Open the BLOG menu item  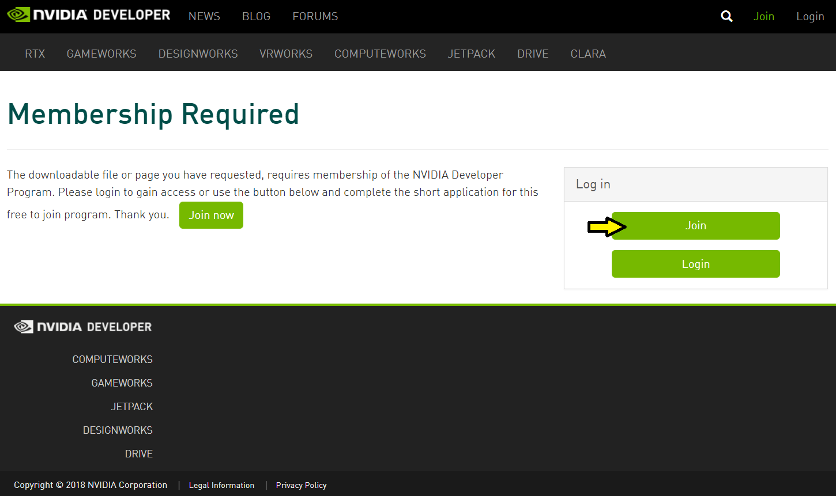tap(256, 16)
